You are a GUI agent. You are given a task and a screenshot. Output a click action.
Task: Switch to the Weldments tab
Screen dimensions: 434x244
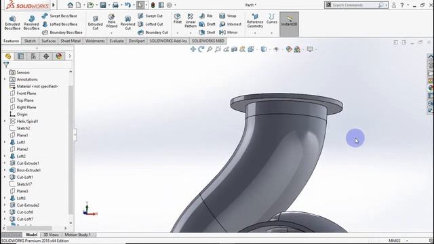95,41
